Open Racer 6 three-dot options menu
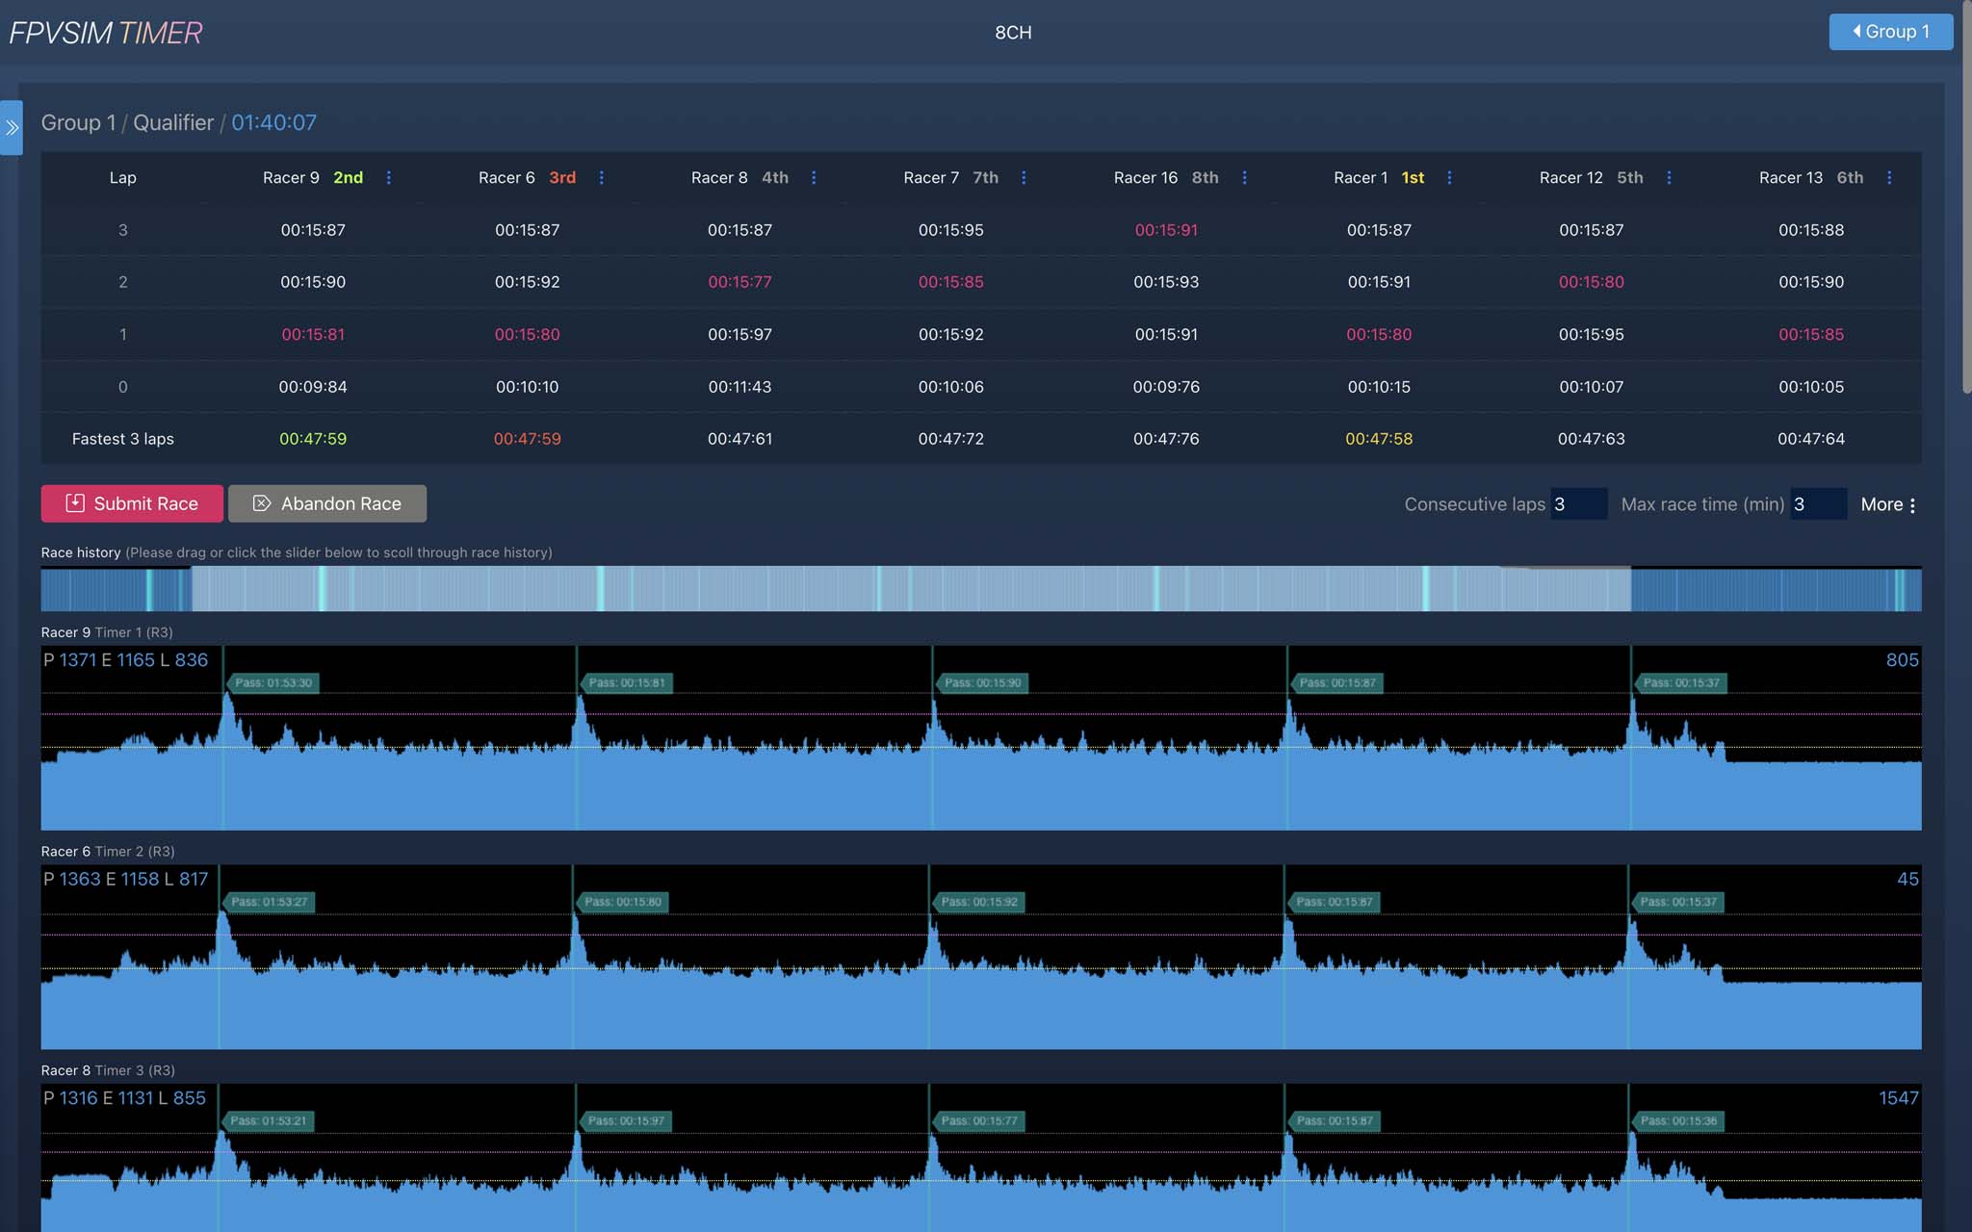Image resolution: width=1972 pixels, height=1232 pixels. click(x=602, y=178)
